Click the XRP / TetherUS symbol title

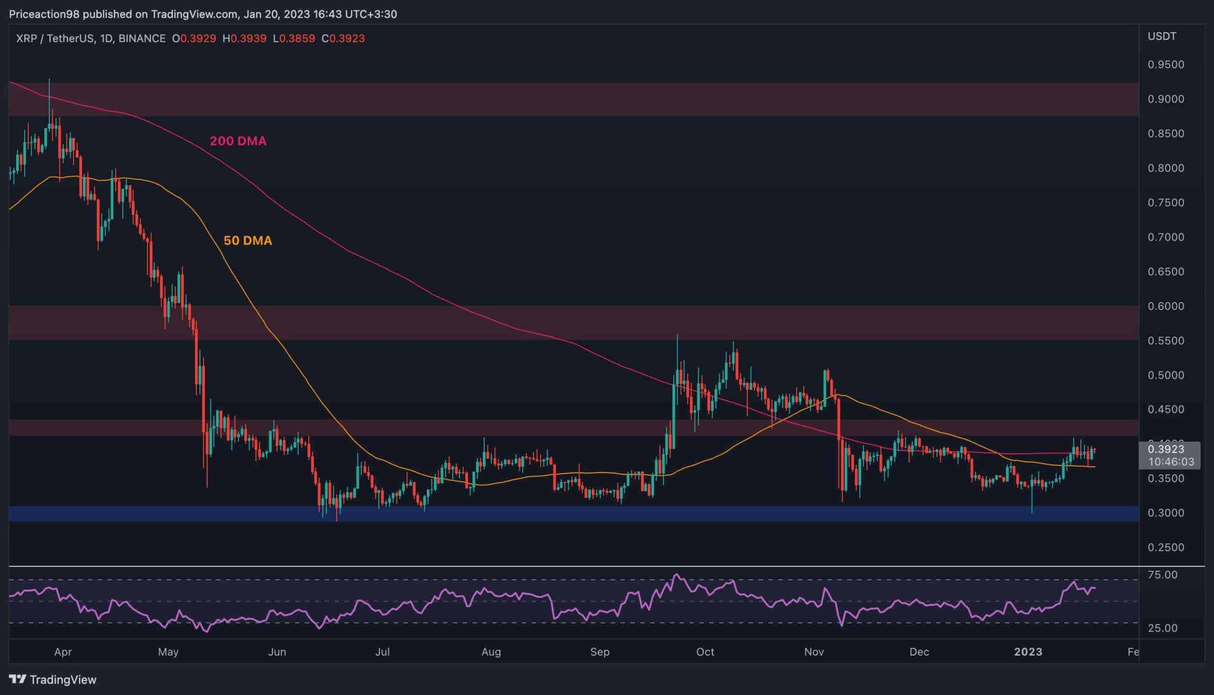pos(55,39)
